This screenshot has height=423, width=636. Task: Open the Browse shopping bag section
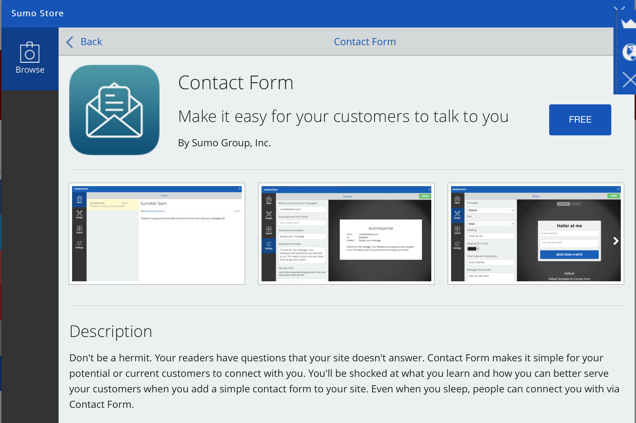[30, 59]
